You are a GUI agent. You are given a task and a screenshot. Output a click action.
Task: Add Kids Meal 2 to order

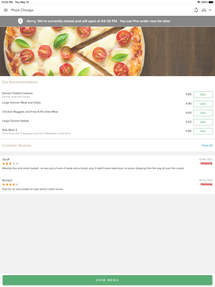(203, 131)
